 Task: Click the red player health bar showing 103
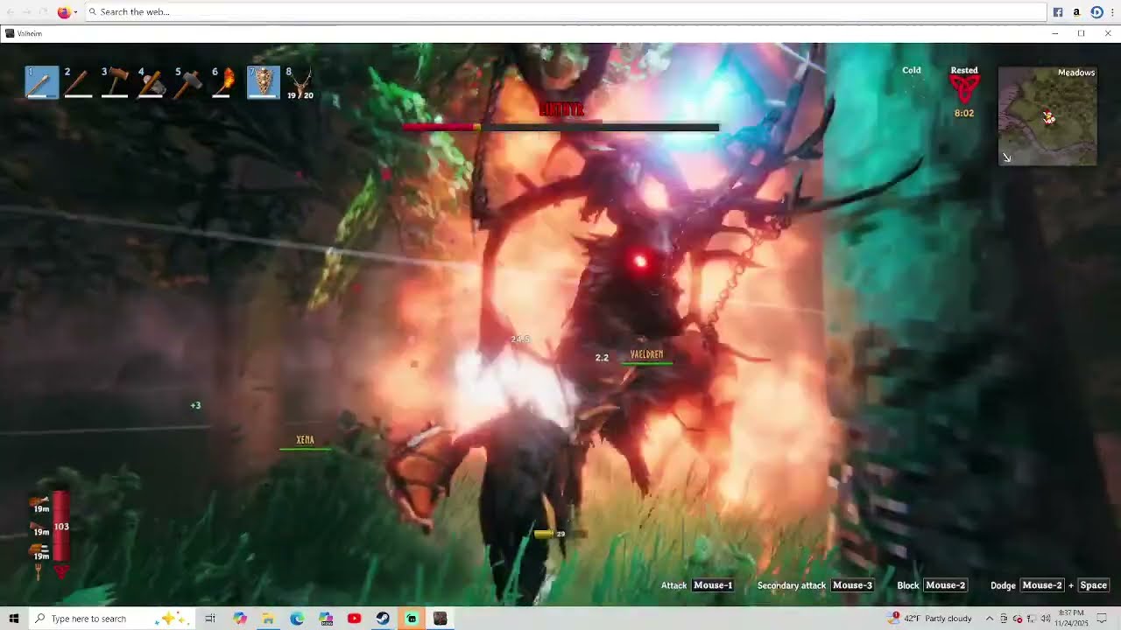(60, 526)
